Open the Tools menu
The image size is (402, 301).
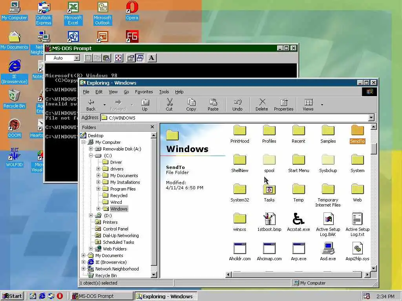164,92
